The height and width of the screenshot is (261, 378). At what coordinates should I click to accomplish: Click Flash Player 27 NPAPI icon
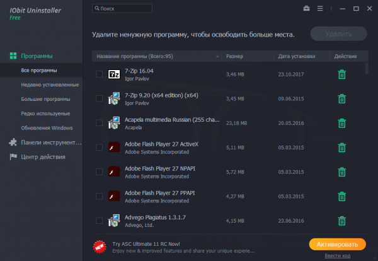tap(114, 171)
